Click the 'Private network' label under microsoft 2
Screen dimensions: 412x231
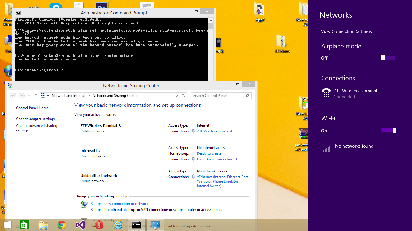click(93, 156)
